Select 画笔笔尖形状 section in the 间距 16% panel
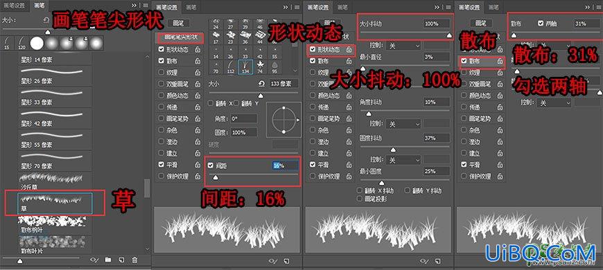The width and height of the screenshot is (603, 270). [x=180, y=37]
